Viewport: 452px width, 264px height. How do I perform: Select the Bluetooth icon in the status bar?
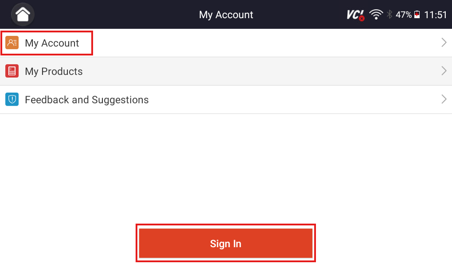(390, 14)
